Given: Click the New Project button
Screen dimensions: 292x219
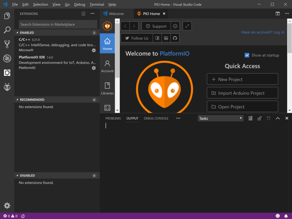Looking at the screenshot, I should point(242,79).
